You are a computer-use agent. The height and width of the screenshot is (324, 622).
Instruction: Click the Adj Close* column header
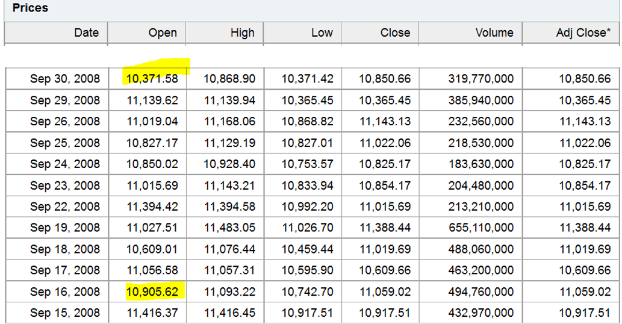[x=583, y=33]
